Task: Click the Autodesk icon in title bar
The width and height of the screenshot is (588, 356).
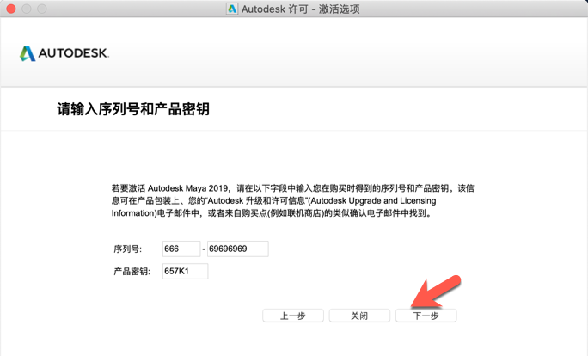Action: [x=232, y=9]
